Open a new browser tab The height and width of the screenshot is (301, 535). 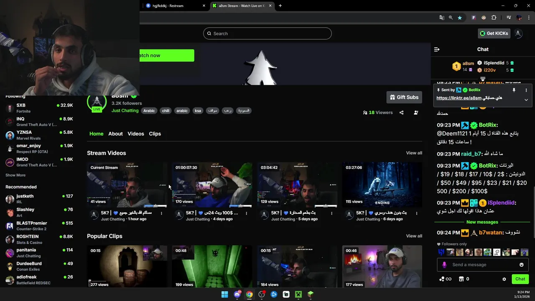[280, 5]
